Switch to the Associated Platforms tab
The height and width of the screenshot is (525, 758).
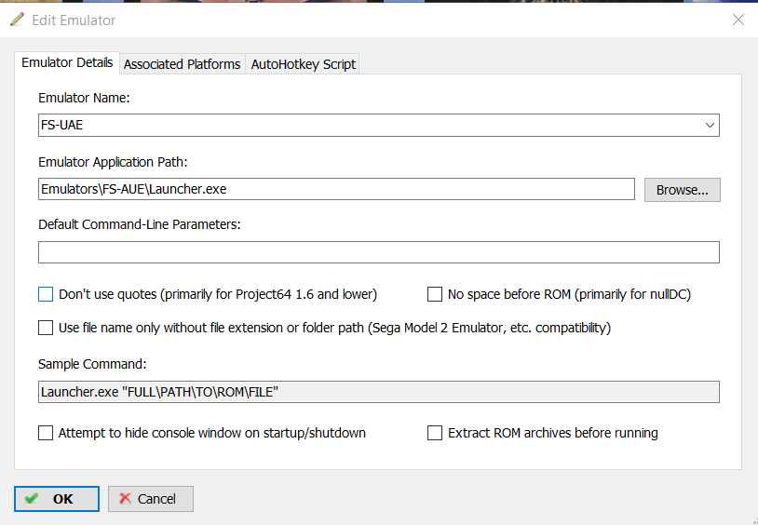click(x=183, y=64)
